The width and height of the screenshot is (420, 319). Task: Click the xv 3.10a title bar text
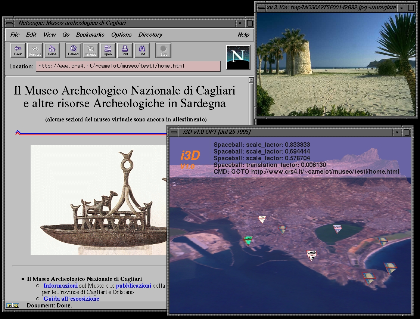[332, 8]
